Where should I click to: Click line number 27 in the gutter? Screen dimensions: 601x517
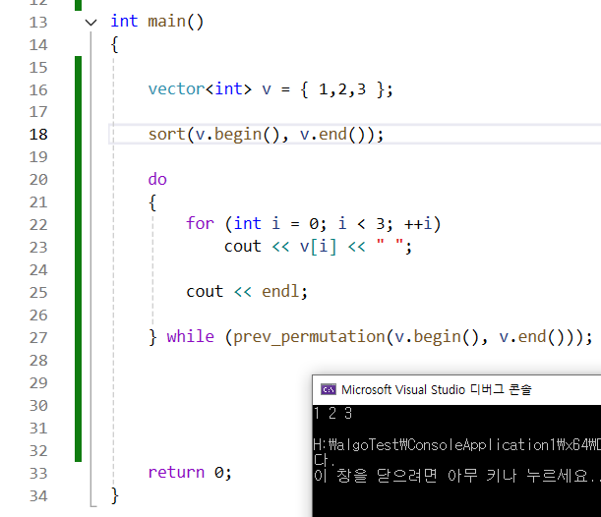point(38,338)
